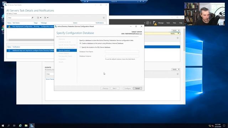Click the Next button in wizard
228x128 pixels.
(115, 88)
